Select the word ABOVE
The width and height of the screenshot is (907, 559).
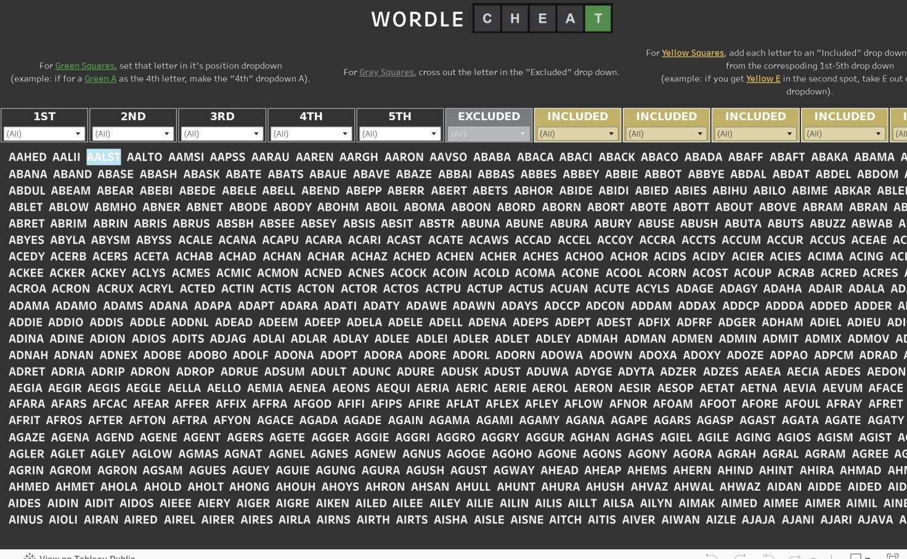(x=778, y=207)
